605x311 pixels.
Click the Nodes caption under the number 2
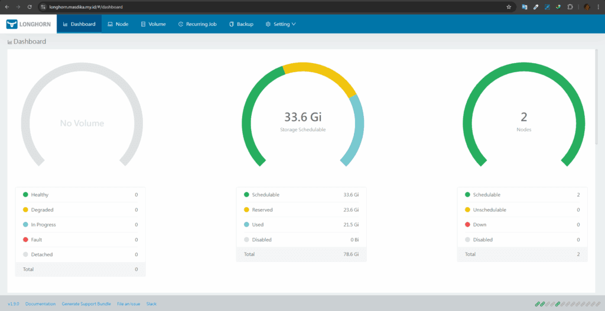[x=524, y=130]
